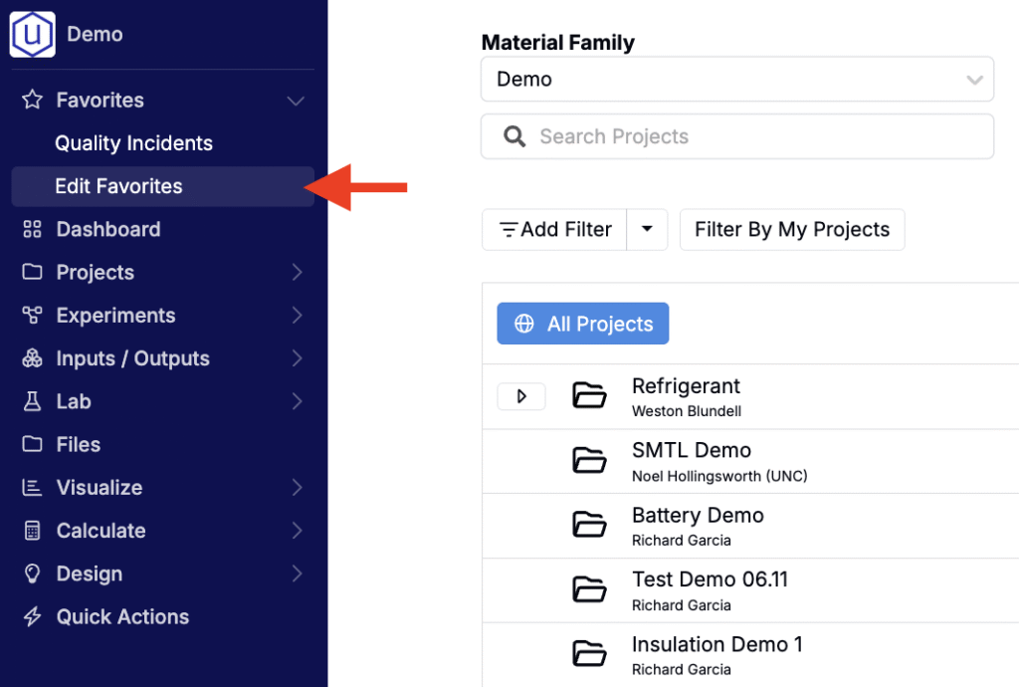Open the Refrigerant project folder icon

[589, 396]
